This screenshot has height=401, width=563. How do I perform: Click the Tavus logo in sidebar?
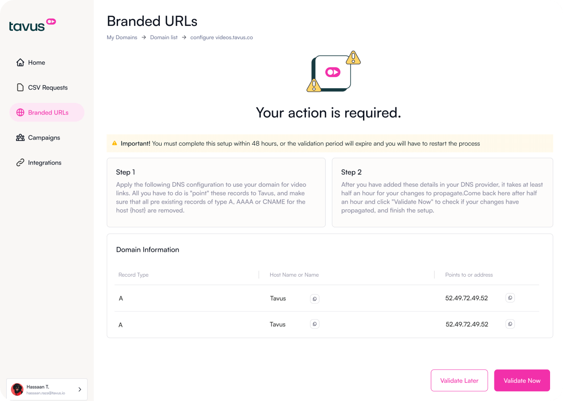click(33, 25)
